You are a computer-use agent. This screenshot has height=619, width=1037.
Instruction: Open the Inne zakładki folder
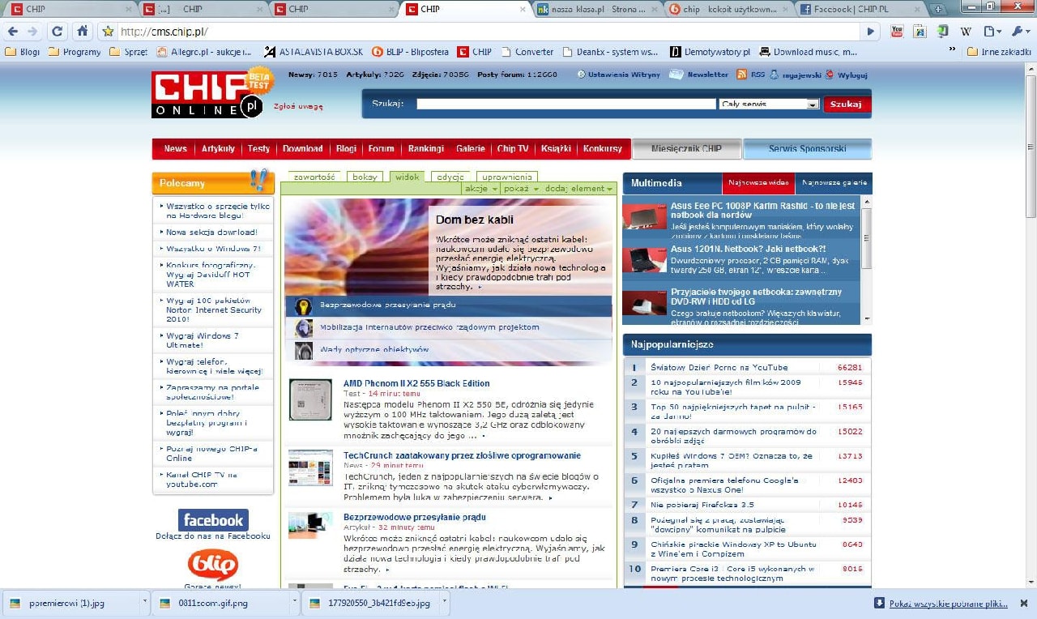[999, 52]
